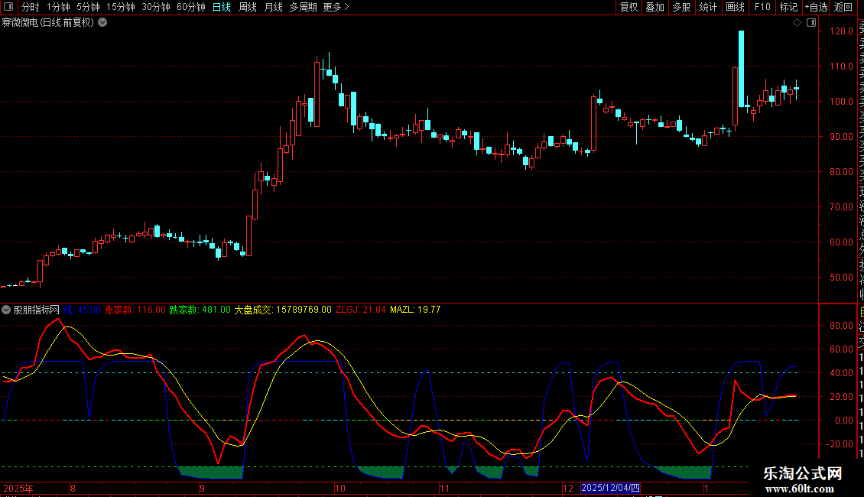The height and width of the screenshot is (497, 864).
Task: Open the 统计 statistics tool
Action: tap(708, 7)
